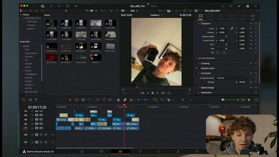This screenshot has height=157, width=279.
Task: Expand the Speed Change section
Action: click(207, 88)
